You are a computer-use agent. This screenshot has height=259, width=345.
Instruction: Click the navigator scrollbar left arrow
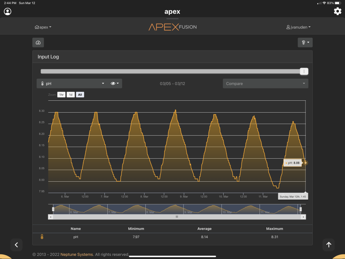(x=51, y=217)
